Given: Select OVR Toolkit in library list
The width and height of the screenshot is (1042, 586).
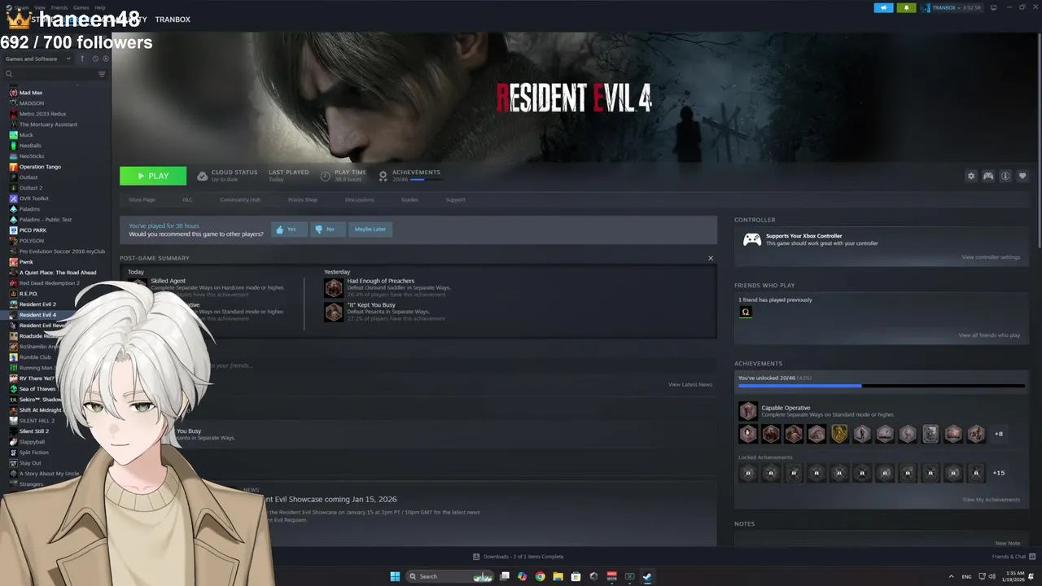Looking at the screenshot, I should (34, 199).
